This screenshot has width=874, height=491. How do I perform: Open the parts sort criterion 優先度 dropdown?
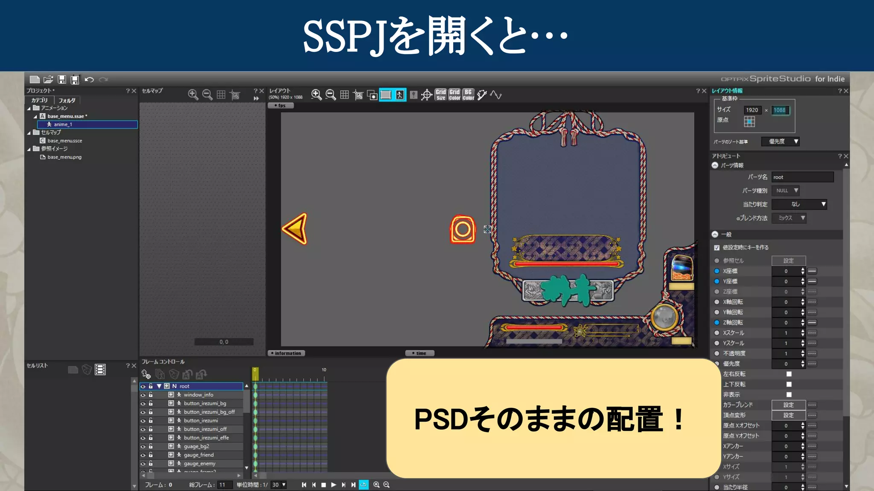click(781, 142)
